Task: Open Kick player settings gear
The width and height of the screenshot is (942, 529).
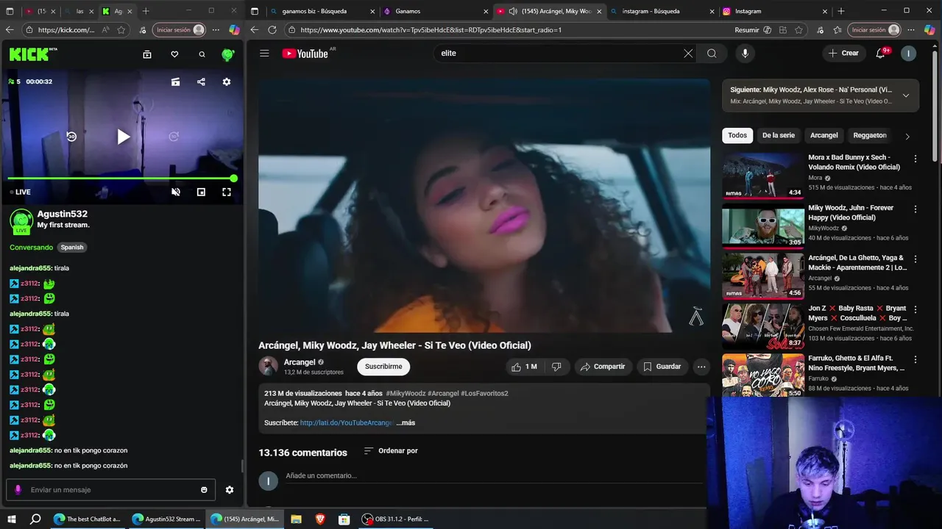Action: [x=227, y=82]
